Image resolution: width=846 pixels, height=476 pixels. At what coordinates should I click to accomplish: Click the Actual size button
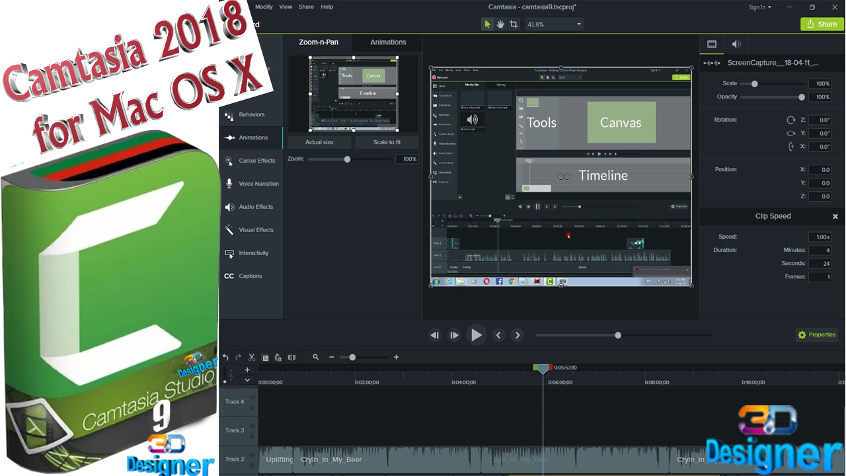tap(319, 142)
